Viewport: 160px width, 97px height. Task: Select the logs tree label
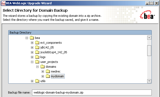click(43, 57)
